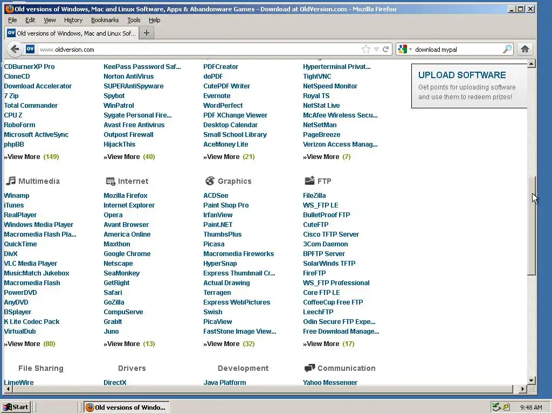Viewport: 552px width, 414px height.
Task: Click the second system tray icon near clock
Action: [x=506, y=407]
